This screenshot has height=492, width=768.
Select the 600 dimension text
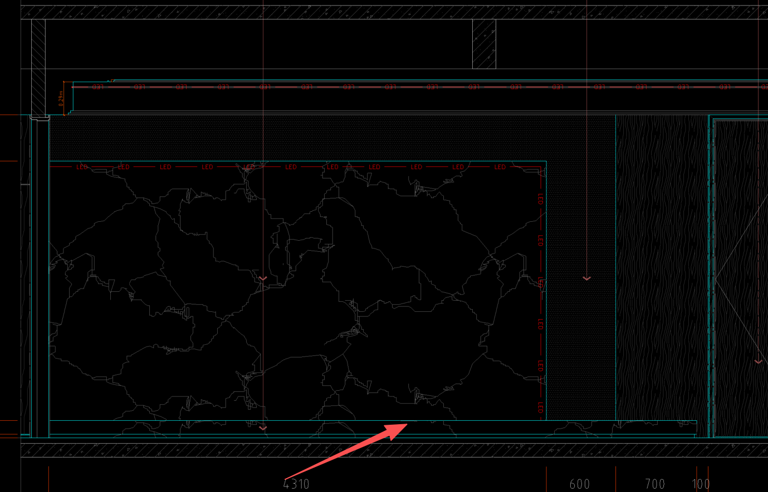[x=580, y=484]
